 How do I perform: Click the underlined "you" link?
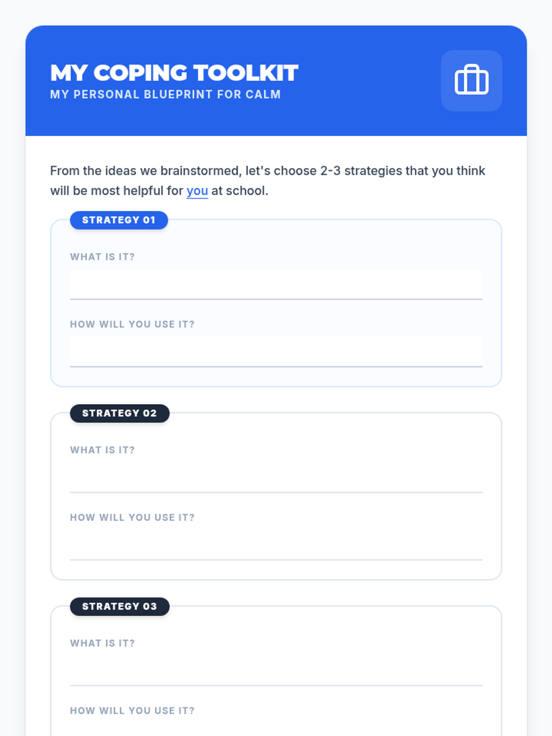[197, 191]
